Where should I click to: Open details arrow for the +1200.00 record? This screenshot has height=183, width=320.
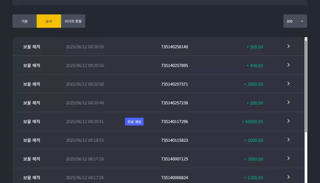[288, 177]
